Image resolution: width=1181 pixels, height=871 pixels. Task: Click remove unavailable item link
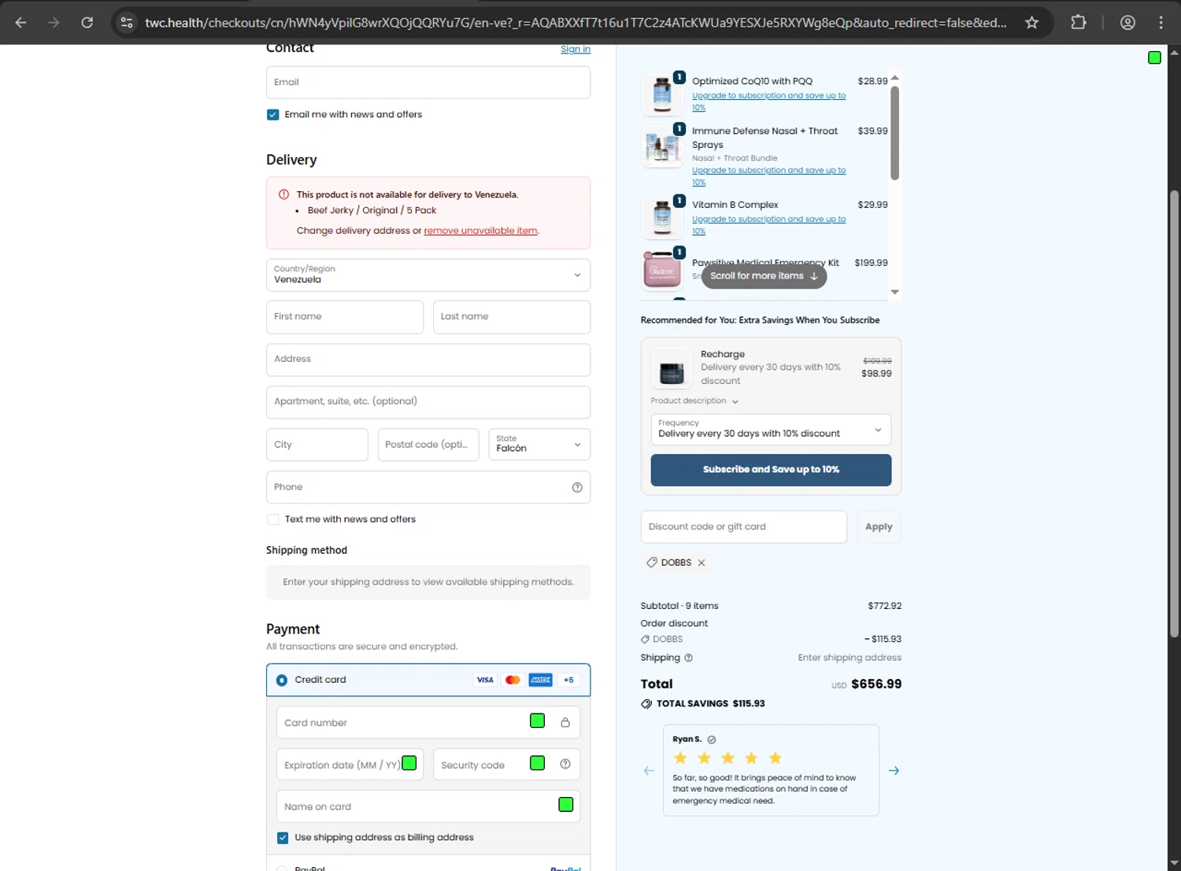pyautogui.click(x=481, y=231)
